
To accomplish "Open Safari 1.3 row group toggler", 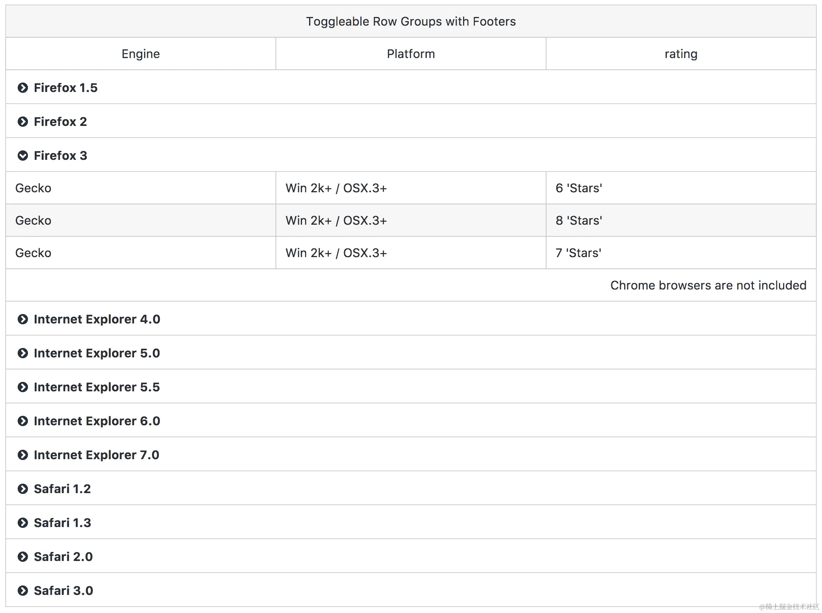I will tap(23, 523).
